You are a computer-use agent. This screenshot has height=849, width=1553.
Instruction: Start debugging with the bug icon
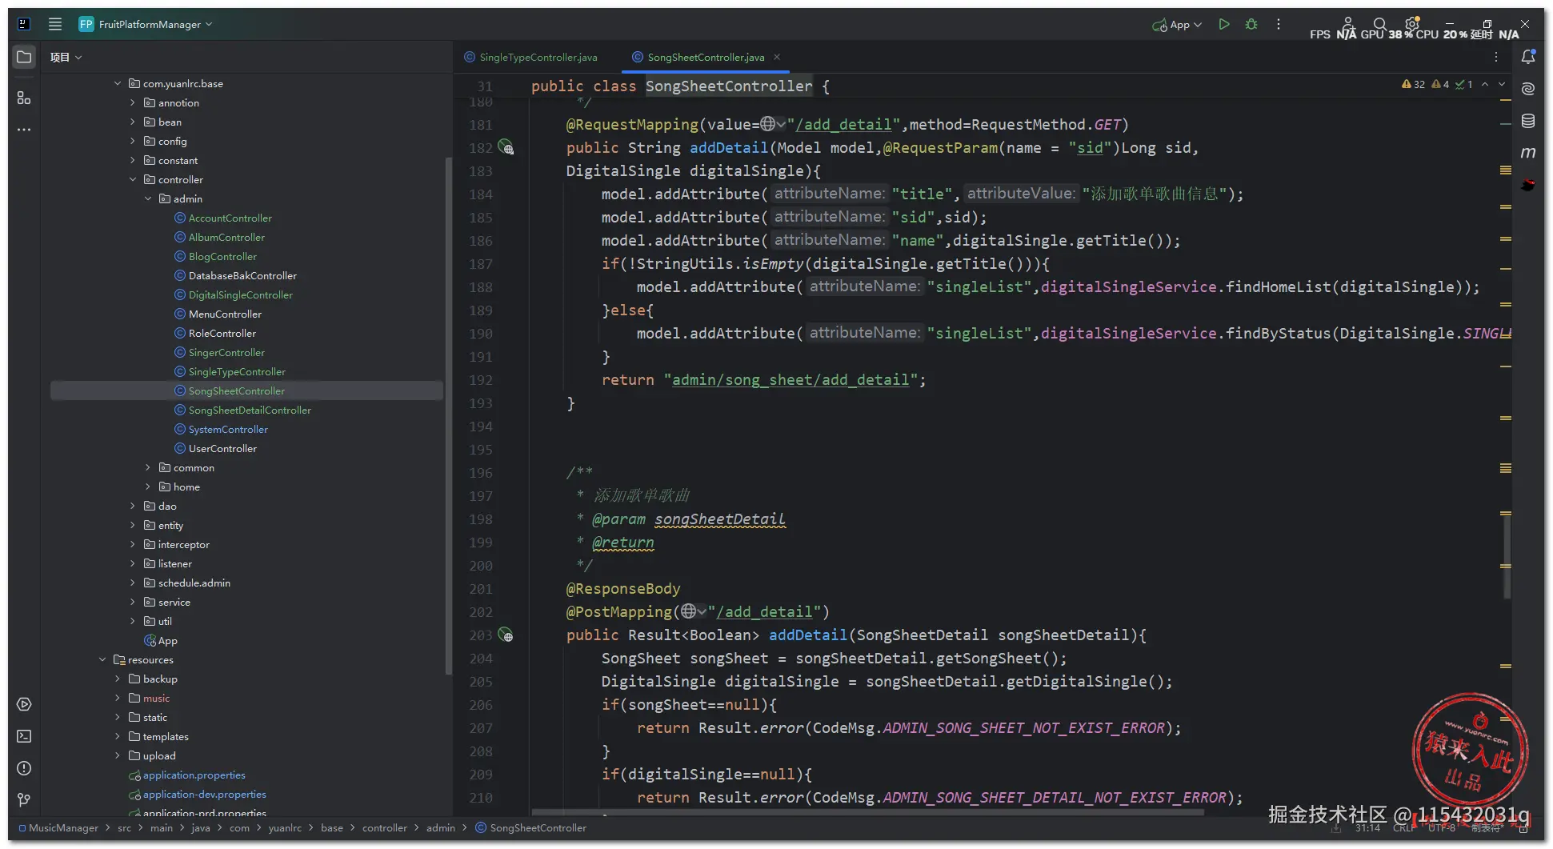(x=1251, y=24)
